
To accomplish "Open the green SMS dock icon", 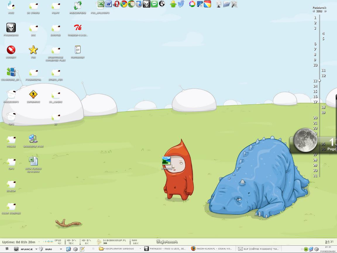I will [x=154, y=4].
